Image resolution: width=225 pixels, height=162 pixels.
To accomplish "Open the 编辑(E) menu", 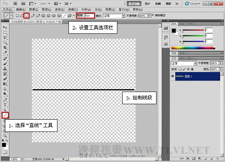I will [x=21, y=9].
